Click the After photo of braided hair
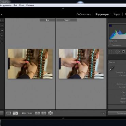 (x=81, y=64)
